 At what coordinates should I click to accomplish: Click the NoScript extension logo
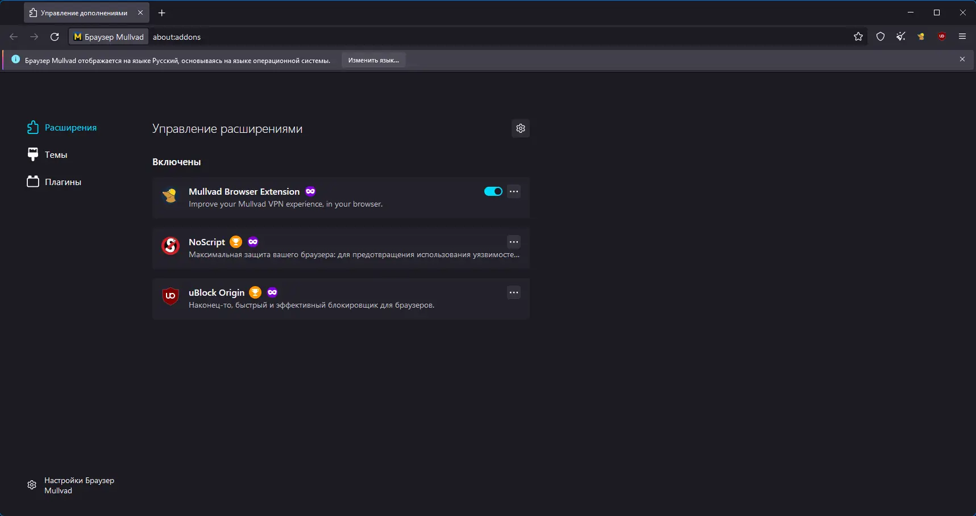coord(171,246)
